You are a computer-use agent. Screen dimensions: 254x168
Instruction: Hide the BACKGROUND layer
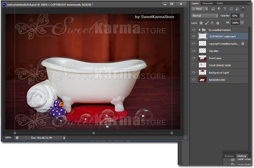tap(193, 80)
